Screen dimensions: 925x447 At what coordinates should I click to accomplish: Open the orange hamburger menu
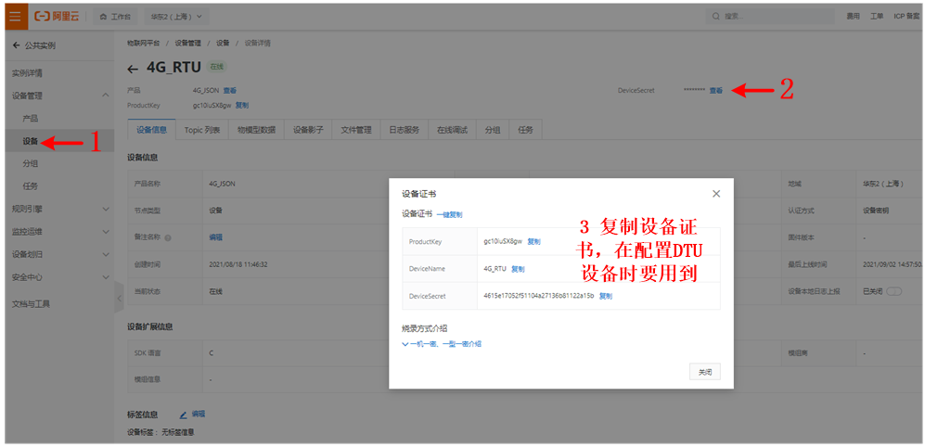(x=16, y=17)
